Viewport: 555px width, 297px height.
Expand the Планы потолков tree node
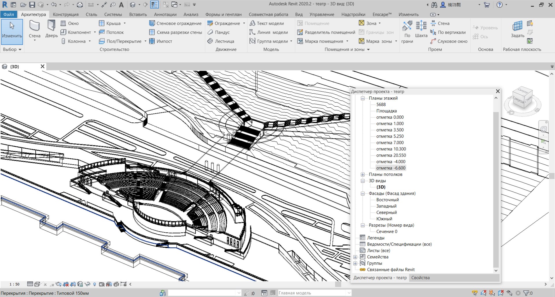tap(362, 174)
